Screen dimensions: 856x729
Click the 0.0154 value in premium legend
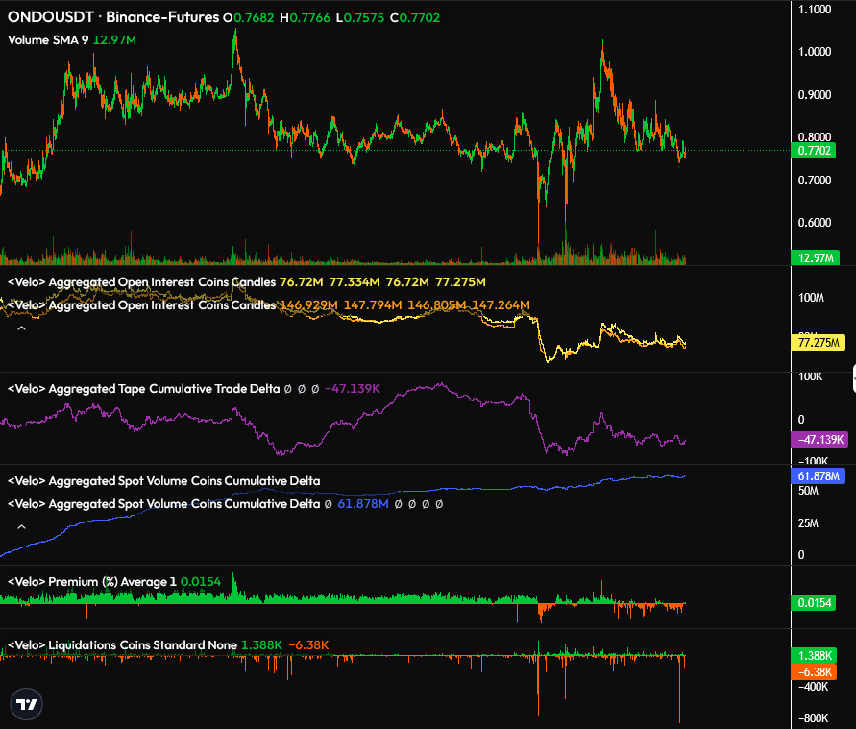[201, 582]
